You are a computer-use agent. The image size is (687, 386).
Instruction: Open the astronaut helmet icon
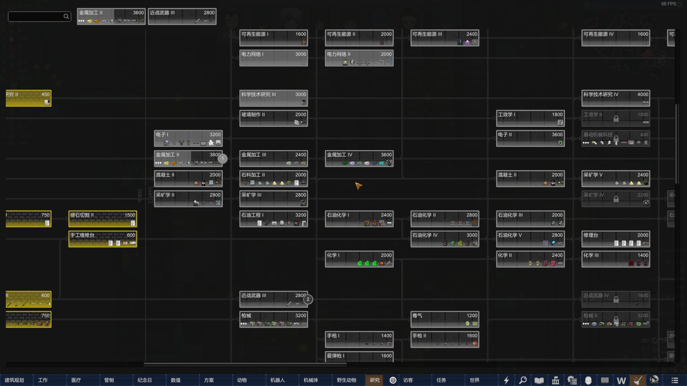(x=654, y=380)
